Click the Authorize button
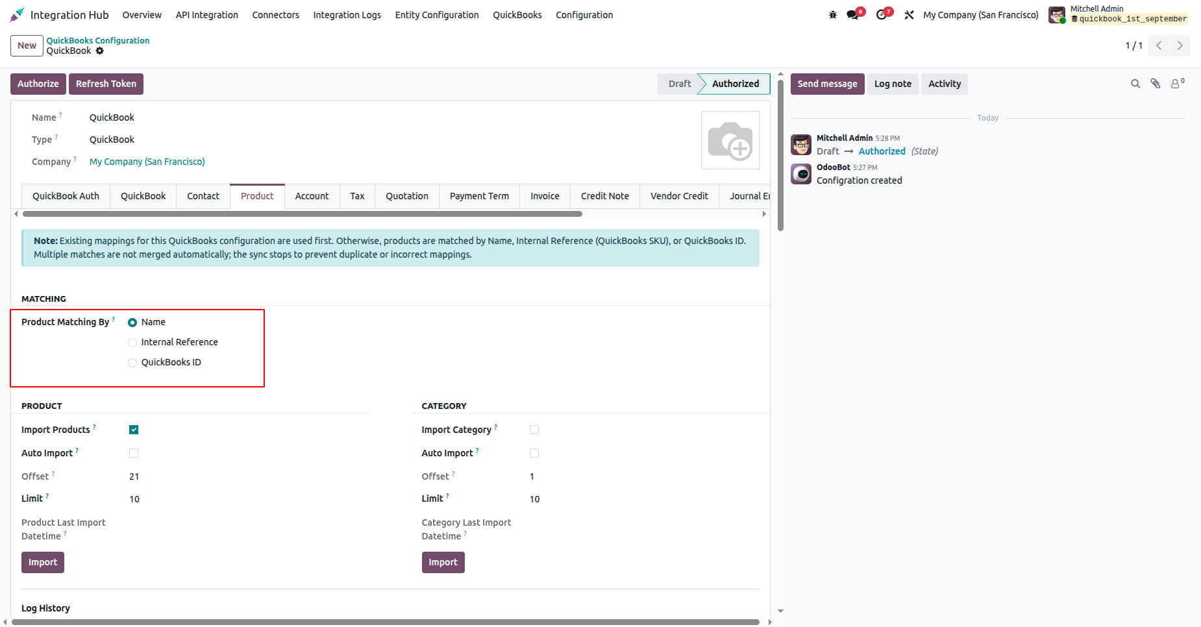The height and width of the screenshot is (627, 1201). pos(38,84)
